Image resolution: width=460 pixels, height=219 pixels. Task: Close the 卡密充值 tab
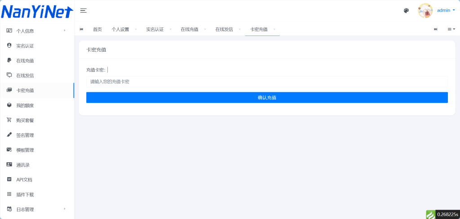click(x=274, y=29)
